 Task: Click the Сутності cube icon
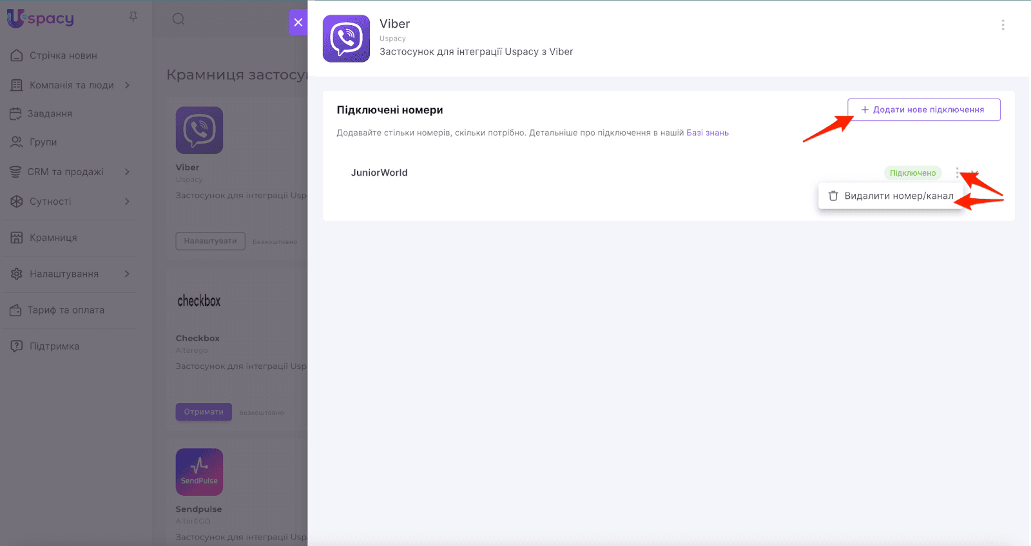click(17, 202)
